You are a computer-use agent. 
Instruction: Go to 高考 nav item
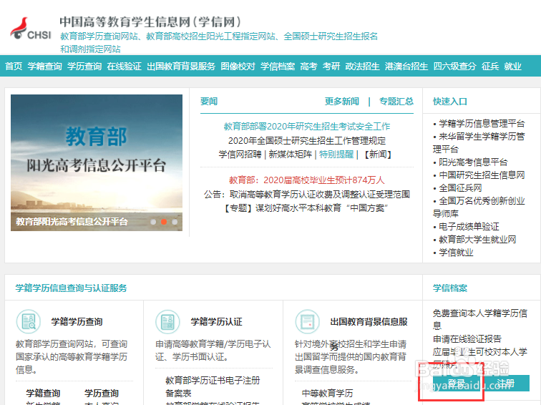coord(309,67)
